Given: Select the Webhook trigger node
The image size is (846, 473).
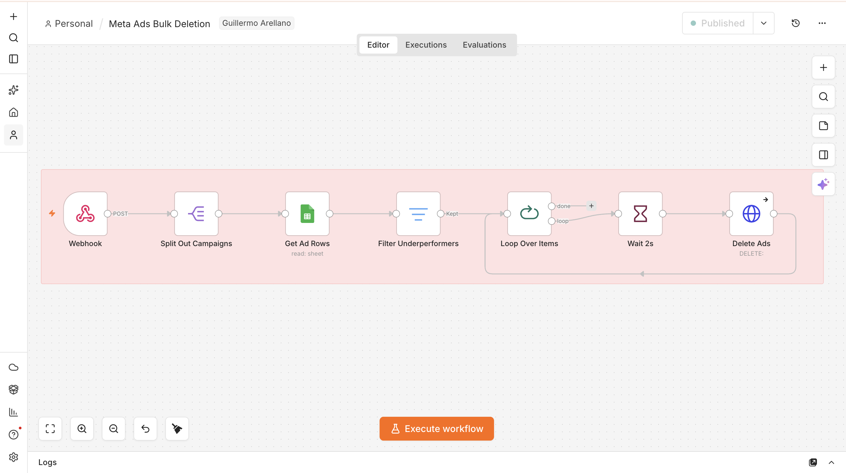Looking at the screenshot, I should tap(85, 214).
